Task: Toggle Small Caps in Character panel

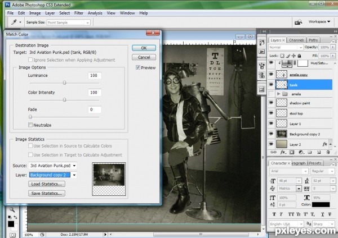Action: pos(299,214)
